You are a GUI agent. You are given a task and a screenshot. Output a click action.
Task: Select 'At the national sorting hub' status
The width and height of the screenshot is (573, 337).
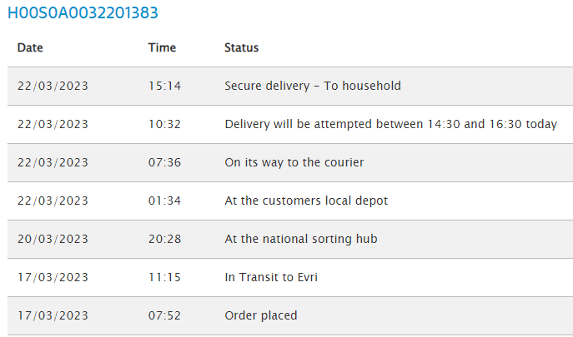301,239
